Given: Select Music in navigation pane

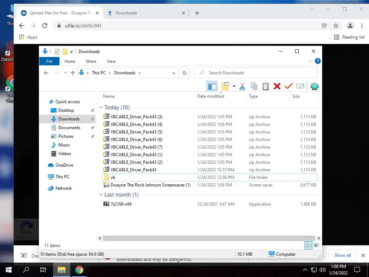Looking at the screenshot, I should (x=64, y=145).
